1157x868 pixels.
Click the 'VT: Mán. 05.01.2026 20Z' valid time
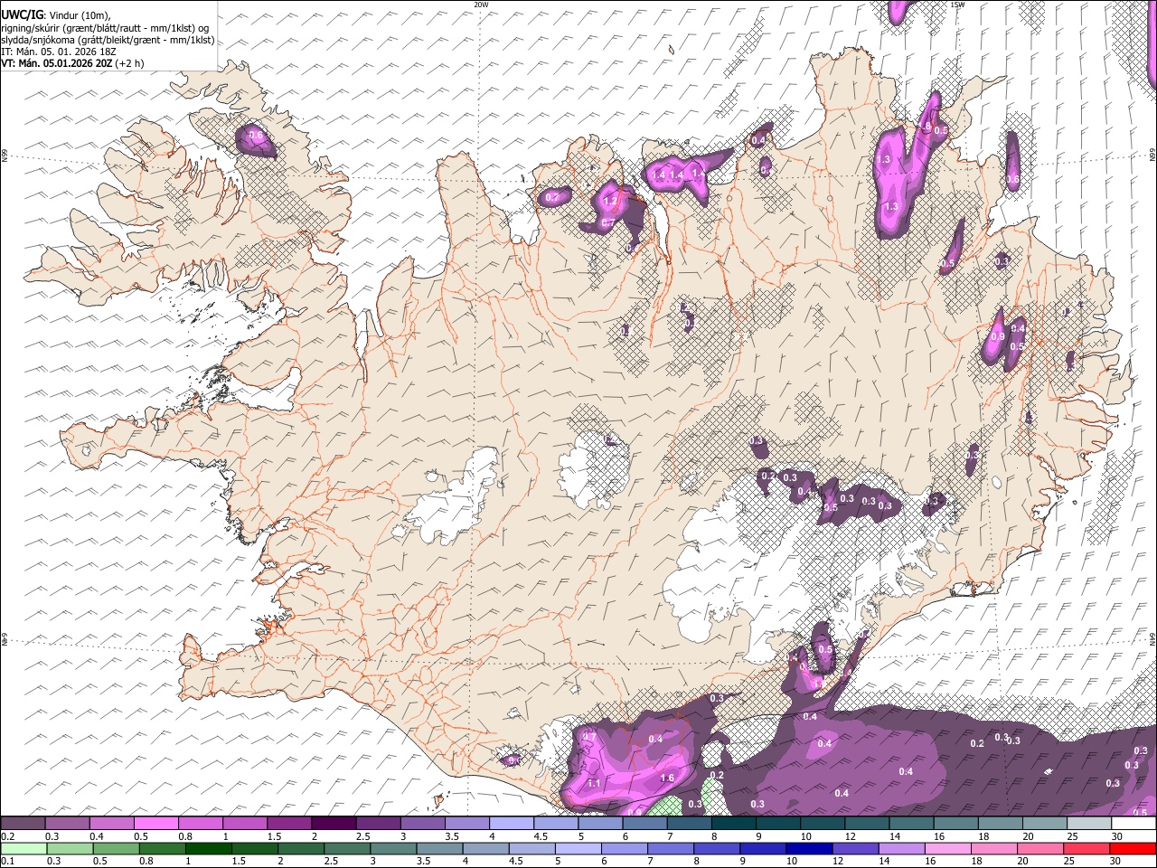[56, 63]
